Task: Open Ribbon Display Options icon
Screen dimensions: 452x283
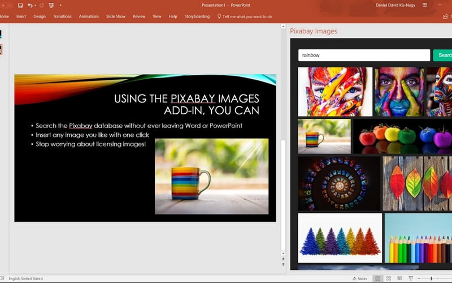Action: 425,5
